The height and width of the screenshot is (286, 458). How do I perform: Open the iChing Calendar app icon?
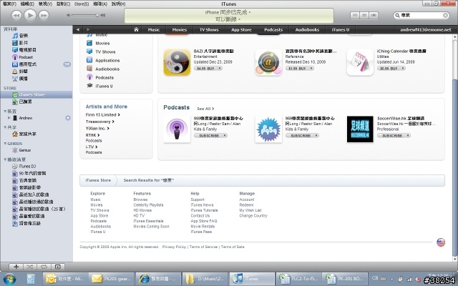[x=360, y=62]
